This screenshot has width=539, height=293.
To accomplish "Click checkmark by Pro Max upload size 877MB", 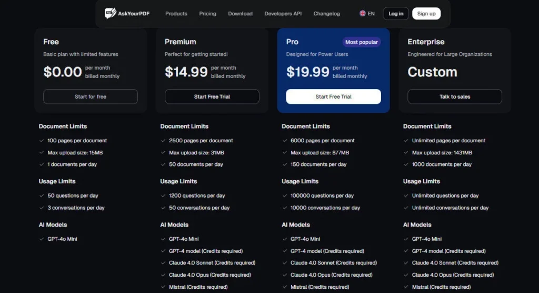I will [285, 153].
